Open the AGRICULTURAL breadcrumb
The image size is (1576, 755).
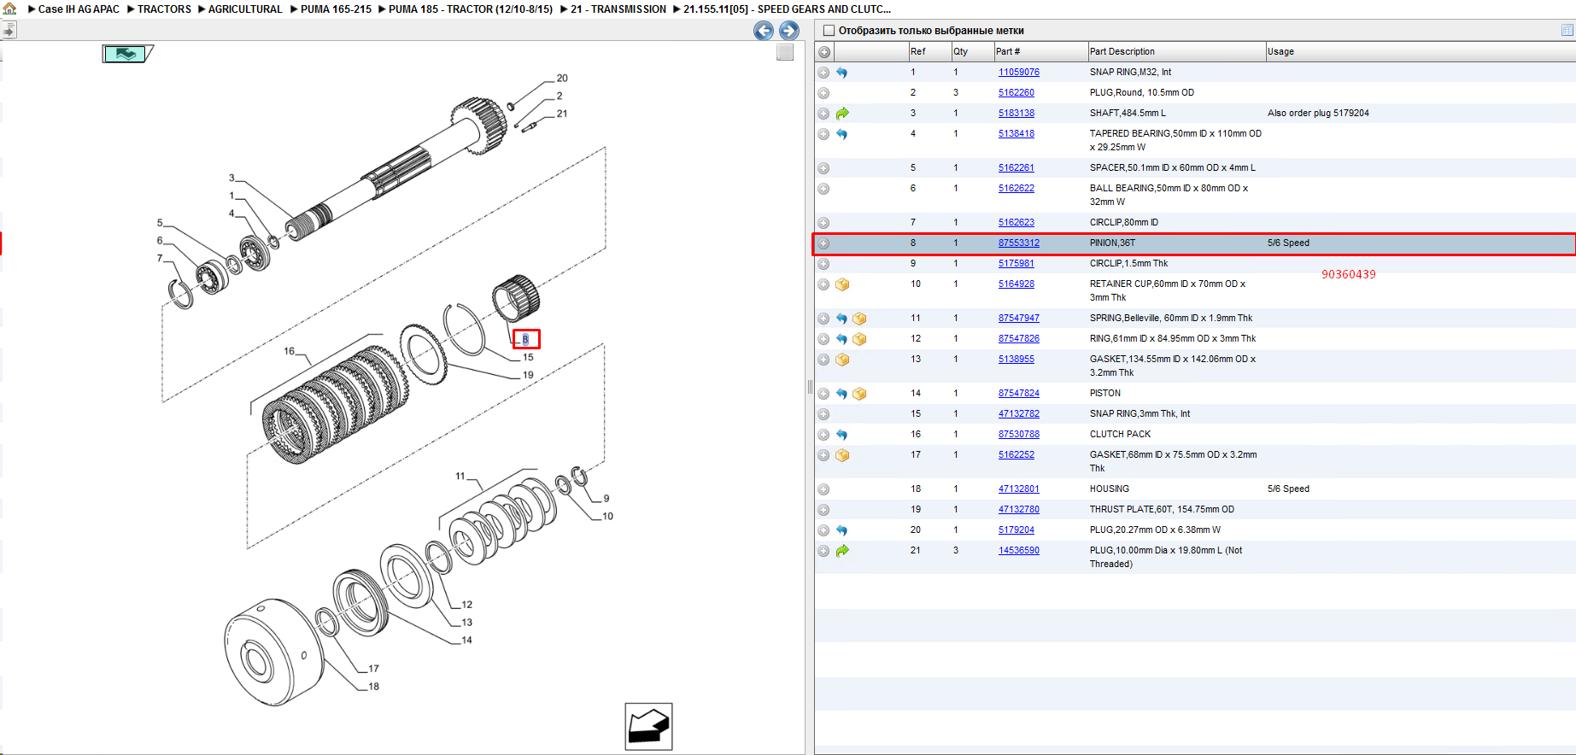245,9
